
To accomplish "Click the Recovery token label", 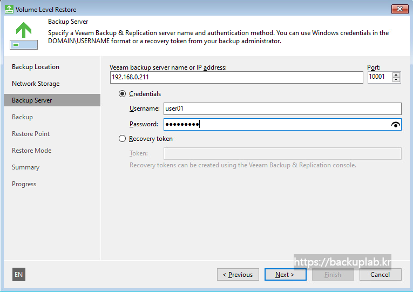I will click(x=151, y=139).
